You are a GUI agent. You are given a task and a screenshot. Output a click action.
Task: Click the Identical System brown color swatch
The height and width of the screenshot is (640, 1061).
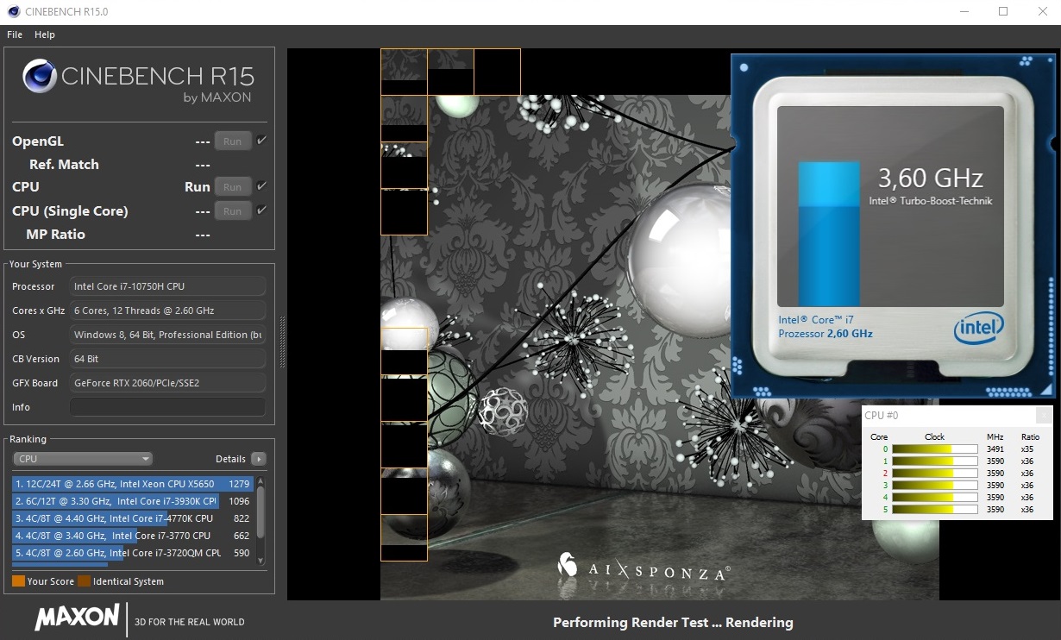(84, 581)
